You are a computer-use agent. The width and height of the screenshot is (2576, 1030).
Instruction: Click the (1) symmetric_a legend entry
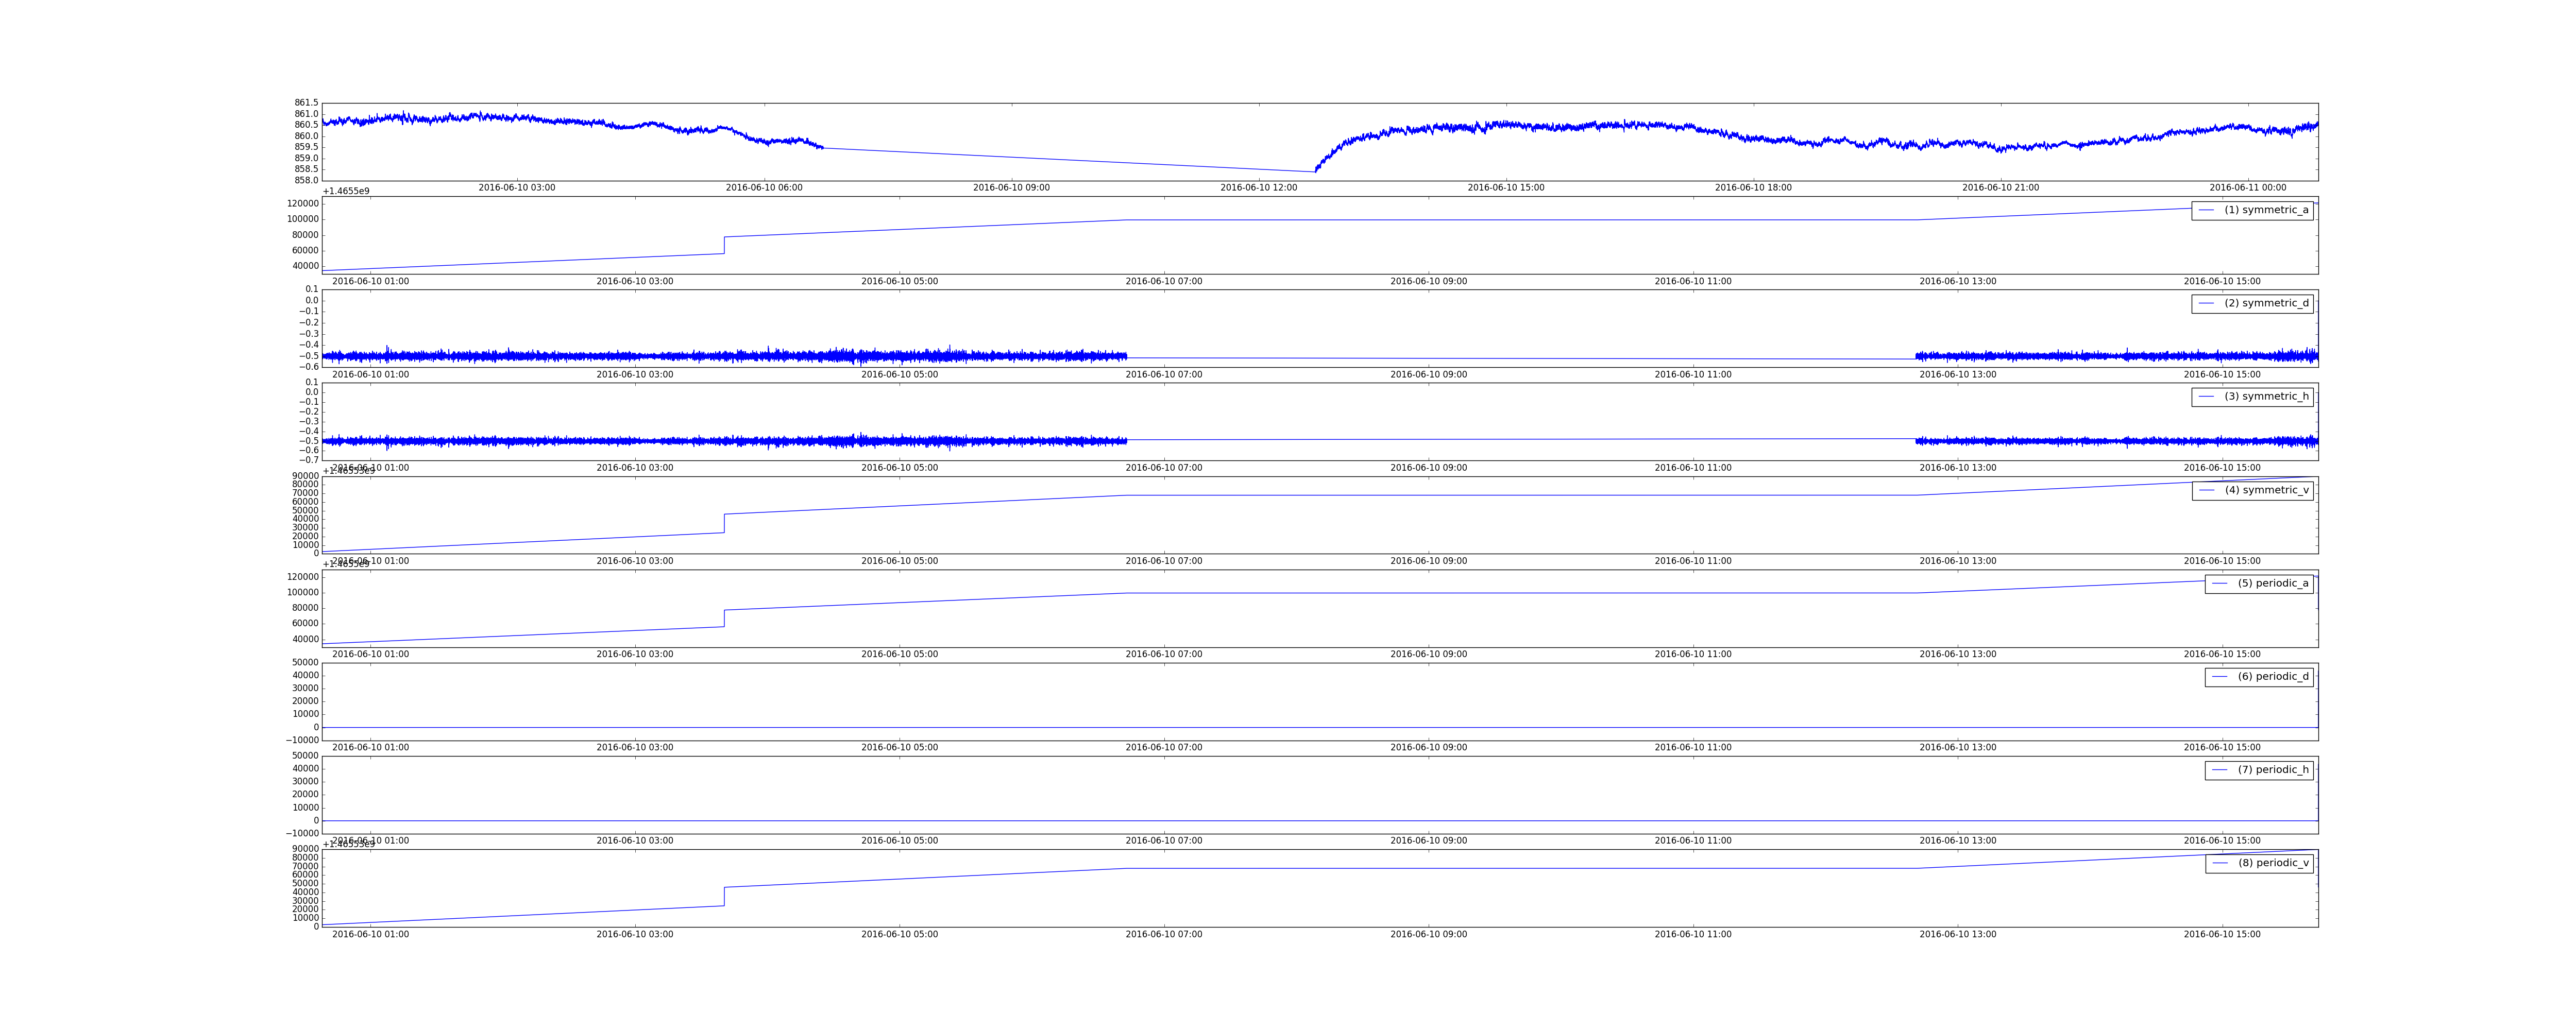(x=2252, y=210)
